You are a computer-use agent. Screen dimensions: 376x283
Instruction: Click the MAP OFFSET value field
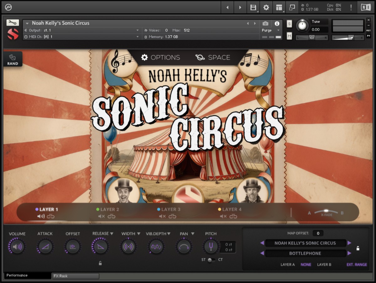(318, 233)
